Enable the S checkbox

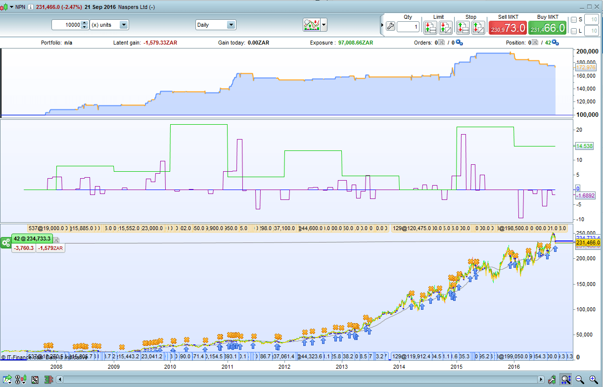574,20
